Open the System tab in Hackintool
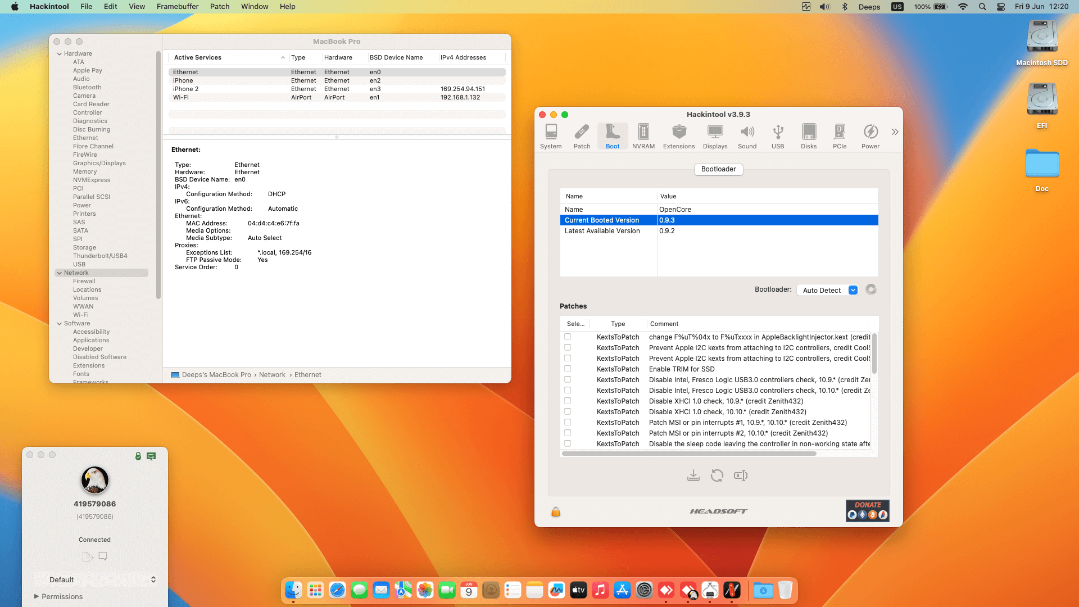Image resolution: width=1079 pixels, height=607 pixels. click(550, 136)
